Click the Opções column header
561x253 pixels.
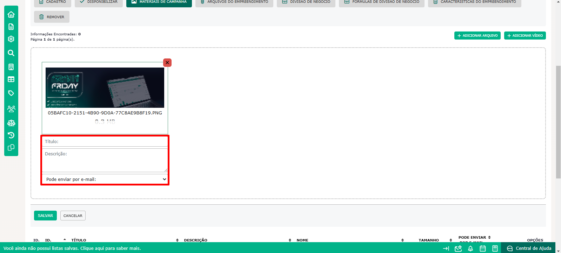point(535,240)
